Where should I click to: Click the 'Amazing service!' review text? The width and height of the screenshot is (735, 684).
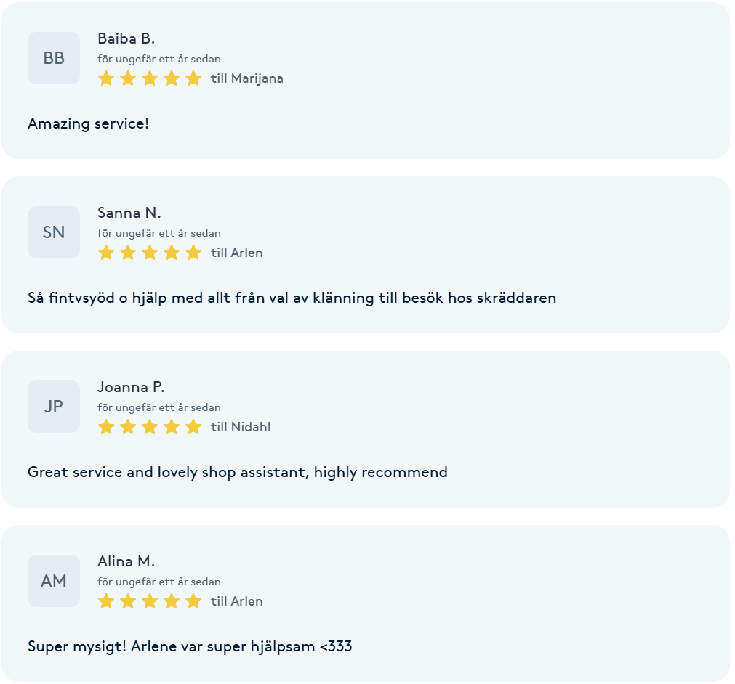(x=88, y=123)
